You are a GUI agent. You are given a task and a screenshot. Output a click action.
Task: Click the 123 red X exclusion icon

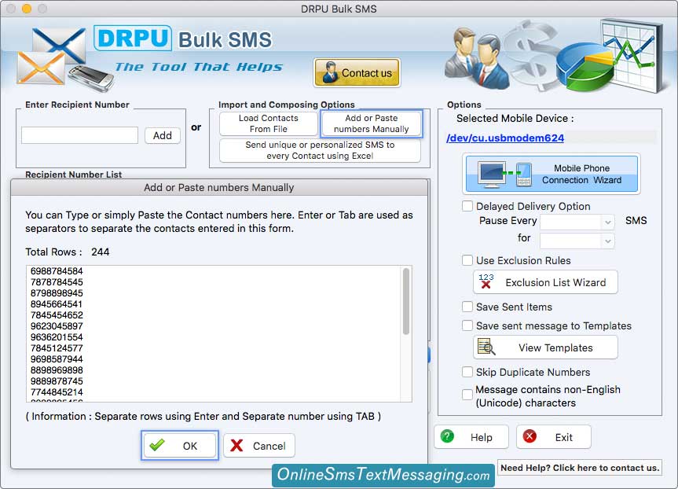[x=486, y=281]
